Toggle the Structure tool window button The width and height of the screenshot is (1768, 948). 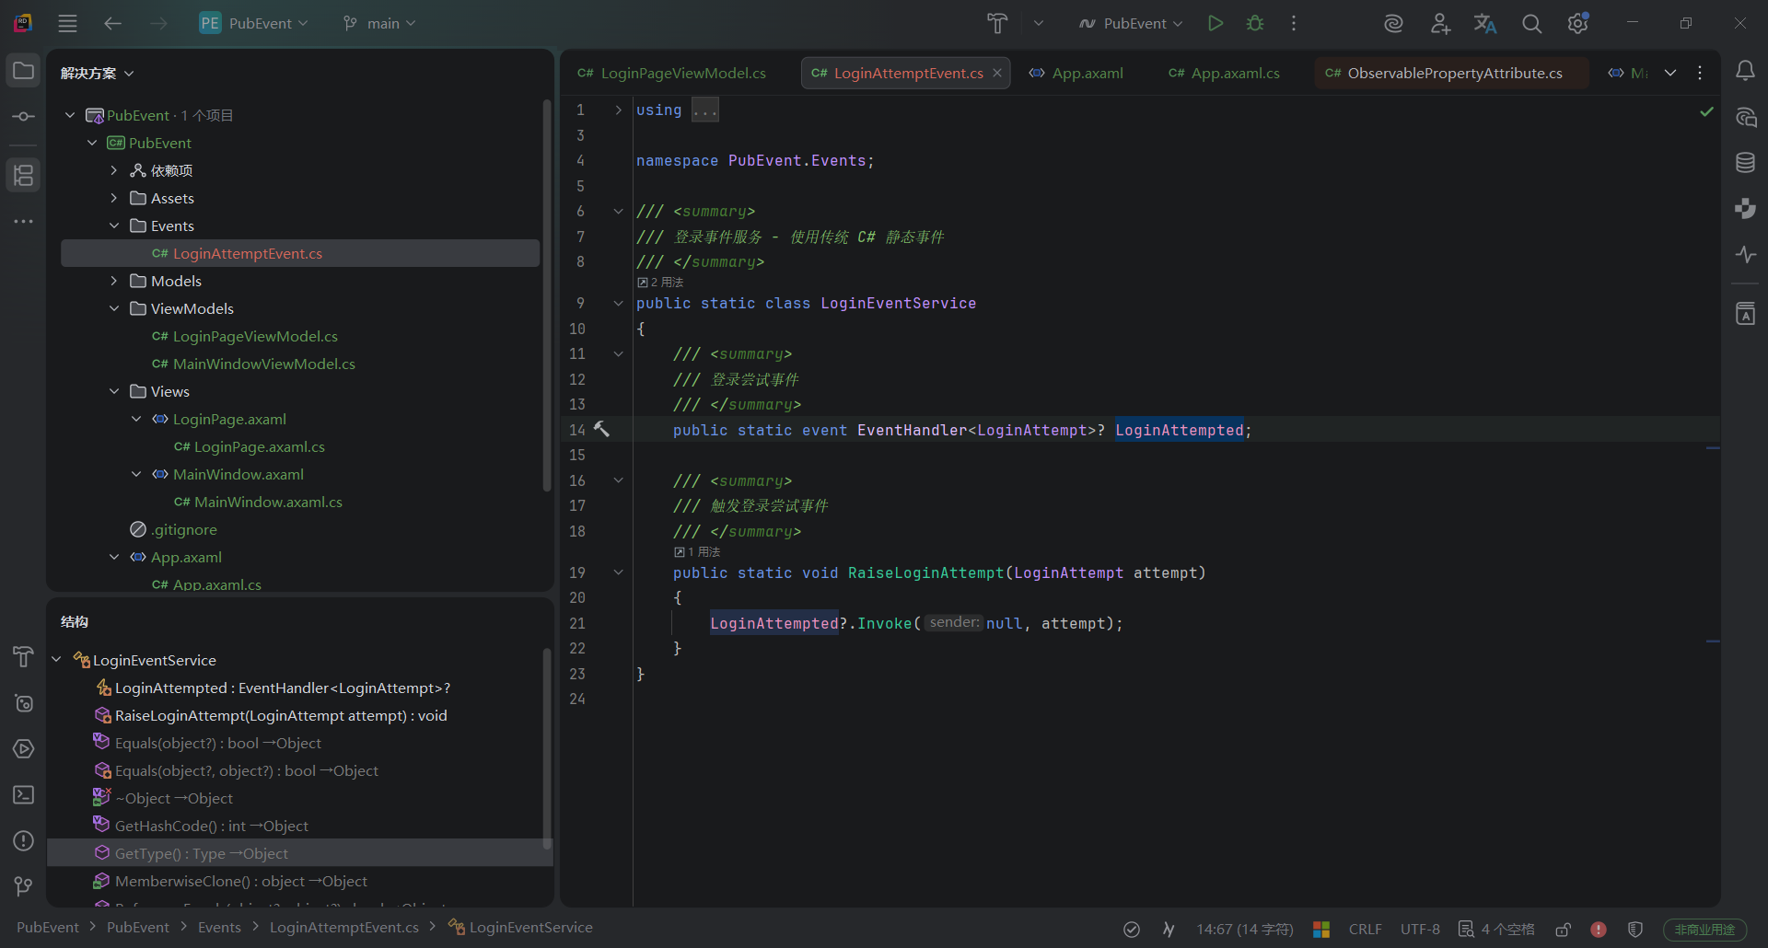coord(23,175)
